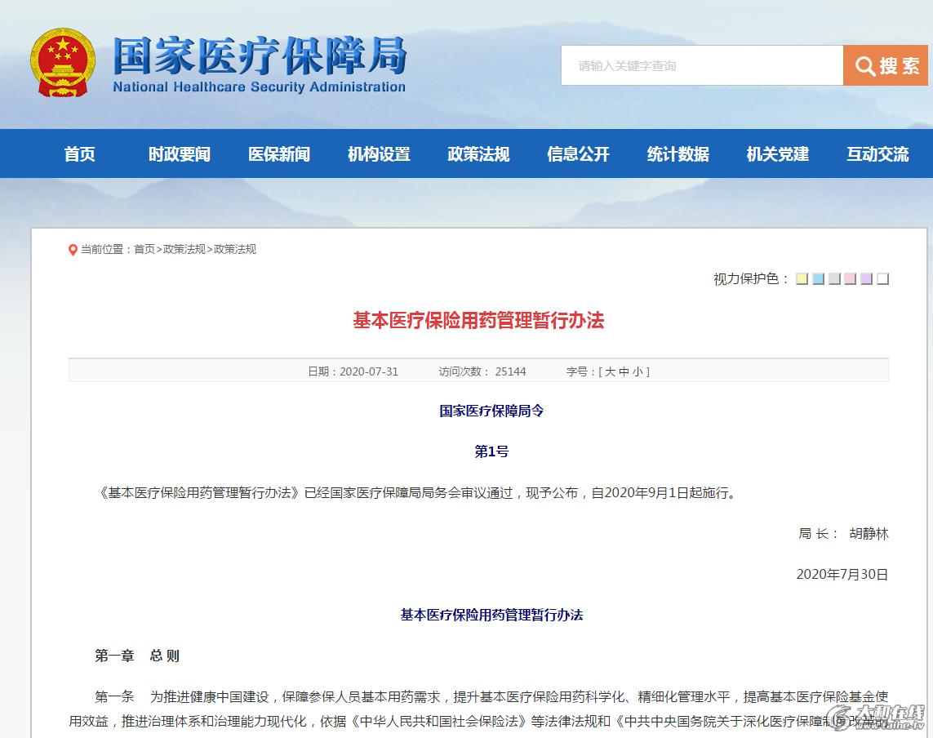Open the 互动交流 menu

pyautogui.click(x=877, y=154)
